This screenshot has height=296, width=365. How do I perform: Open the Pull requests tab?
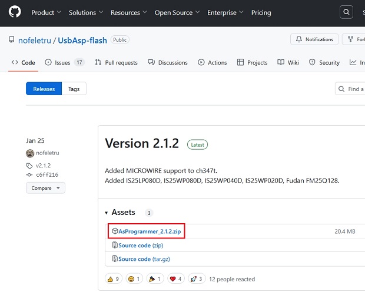coord(116,63)
